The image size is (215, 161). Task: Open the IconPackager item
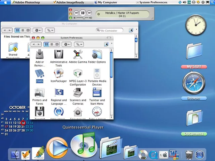59,74
